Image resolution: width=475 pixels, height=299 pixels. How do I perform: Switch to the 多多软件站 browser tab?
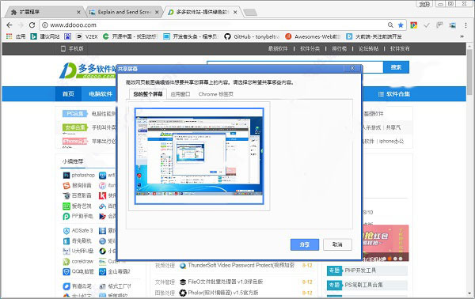[x=202, y=12]
